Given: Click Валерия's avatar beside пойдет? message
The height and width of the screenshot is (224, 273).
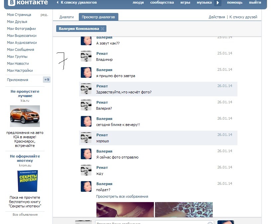Looking at the screenshot, I should pos(86,186).
